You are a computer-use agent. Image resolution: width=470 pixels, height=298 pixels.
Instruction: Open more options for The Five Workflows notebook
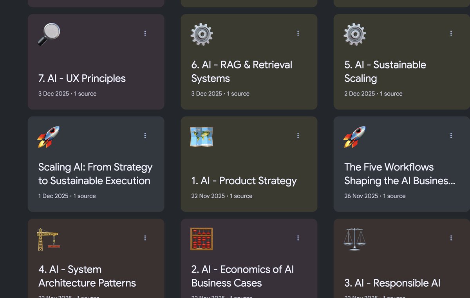click(451, 135)
